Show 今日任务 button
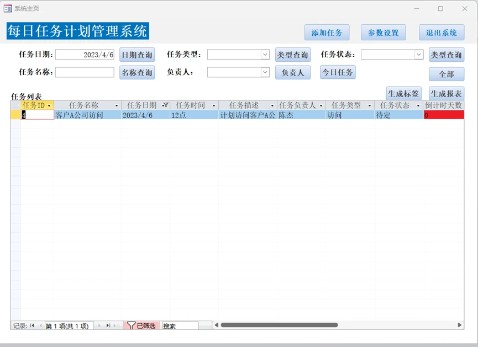The width and height of the screenshot is (478, 347). (x=338, y=72)
